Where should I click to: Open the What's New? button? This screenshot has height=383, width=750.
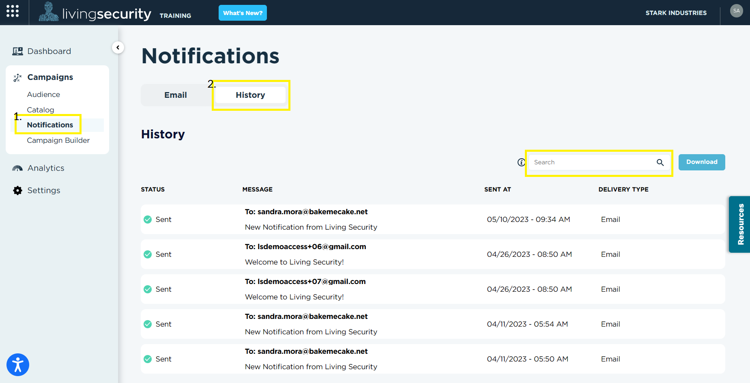pyautogui.click(x=243, y=13)
